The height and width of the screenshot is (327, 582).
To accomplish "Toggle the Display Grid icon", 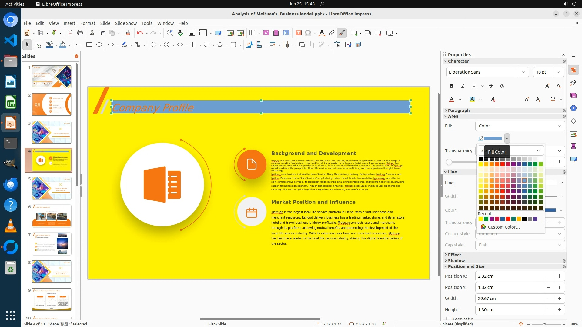I will (x=192, y=33).
